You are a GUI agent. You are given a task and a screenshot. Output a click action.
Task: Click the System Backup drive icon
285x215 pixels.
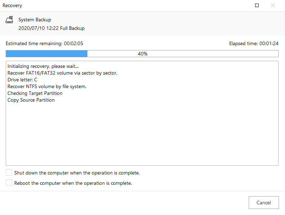10,20
